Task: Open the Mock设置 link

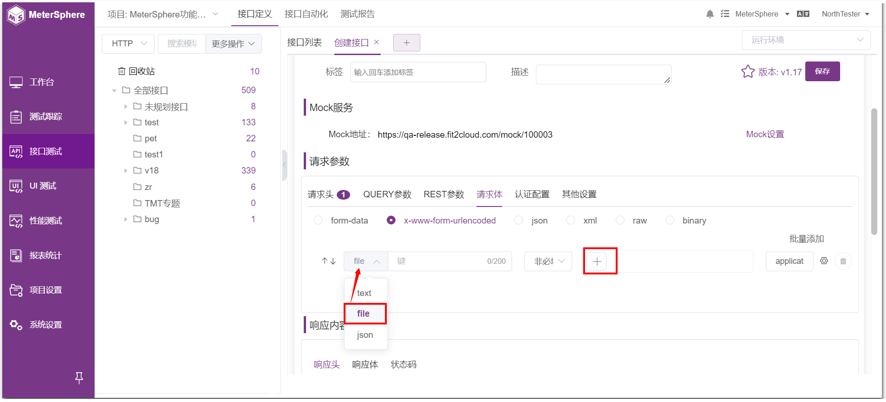Action: pyautogui.click(x=765, y=134)
